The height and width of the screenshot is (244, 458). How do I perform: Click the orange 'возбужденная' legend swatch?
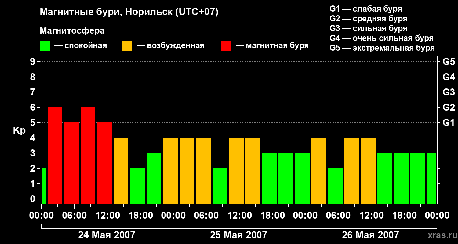click(x=127, y=46)
